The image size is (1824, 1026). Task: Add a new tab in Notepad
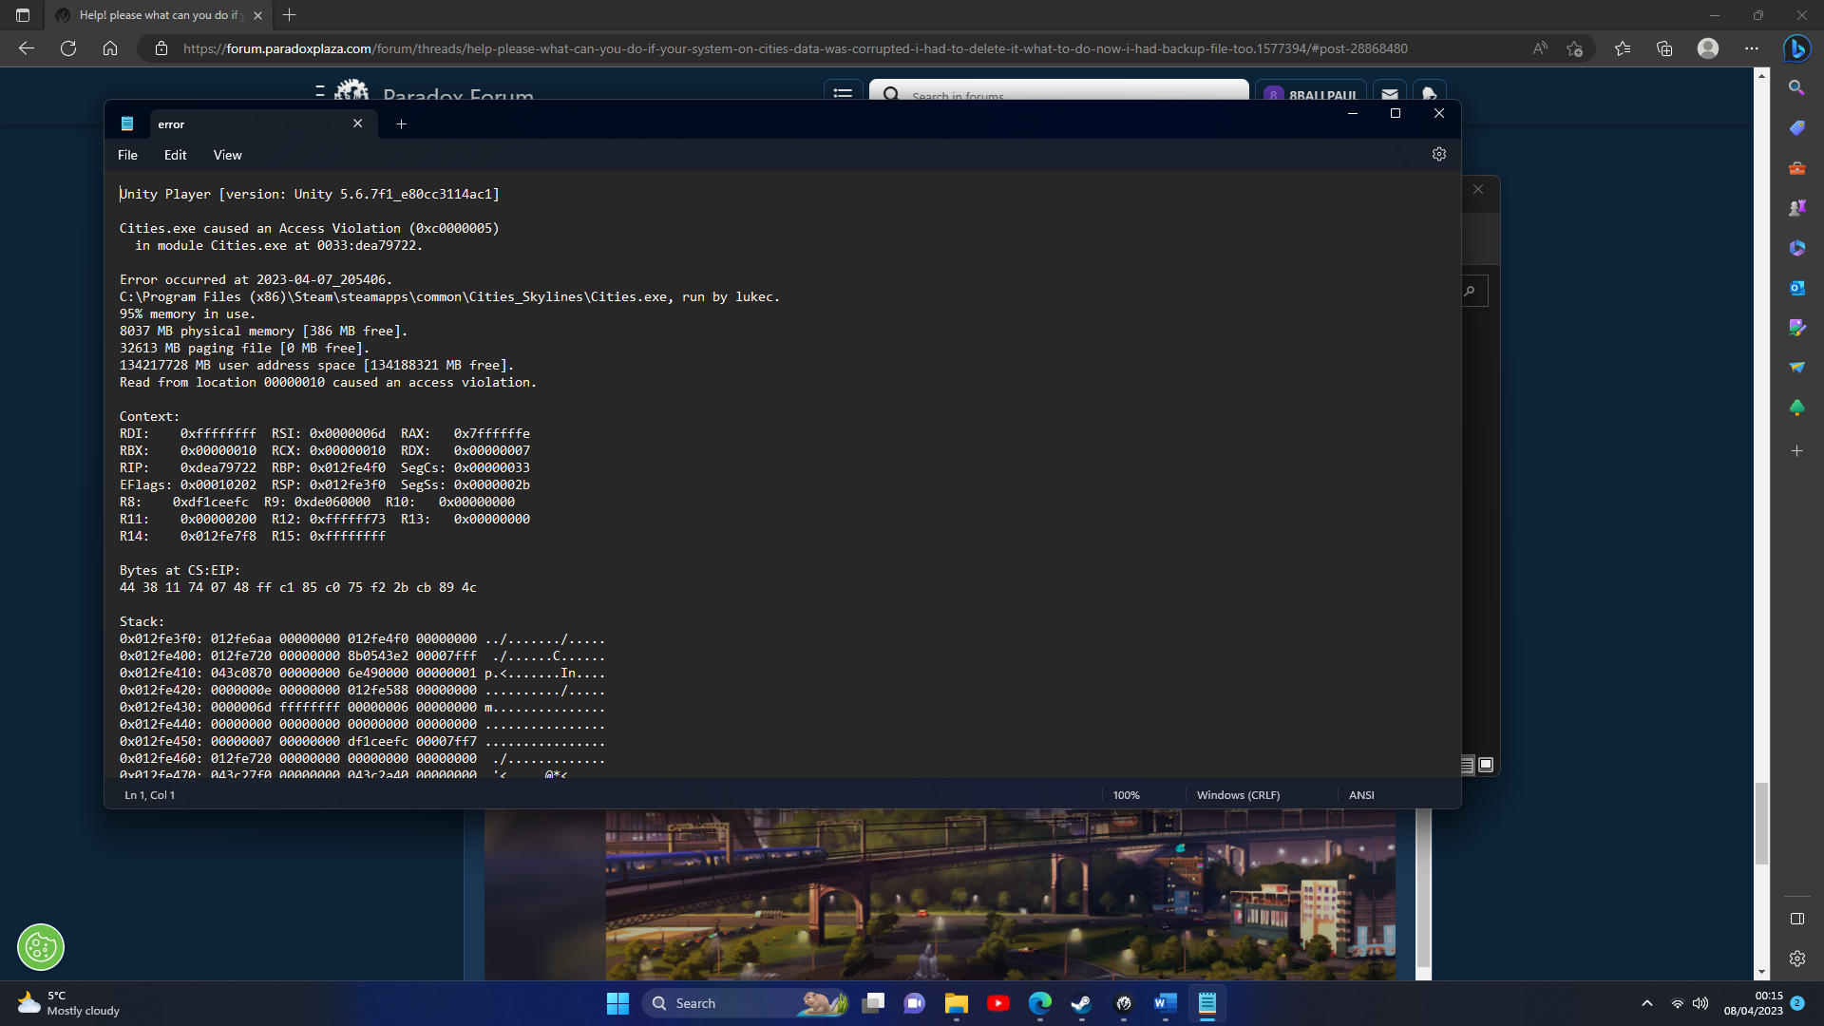[401, 123]
